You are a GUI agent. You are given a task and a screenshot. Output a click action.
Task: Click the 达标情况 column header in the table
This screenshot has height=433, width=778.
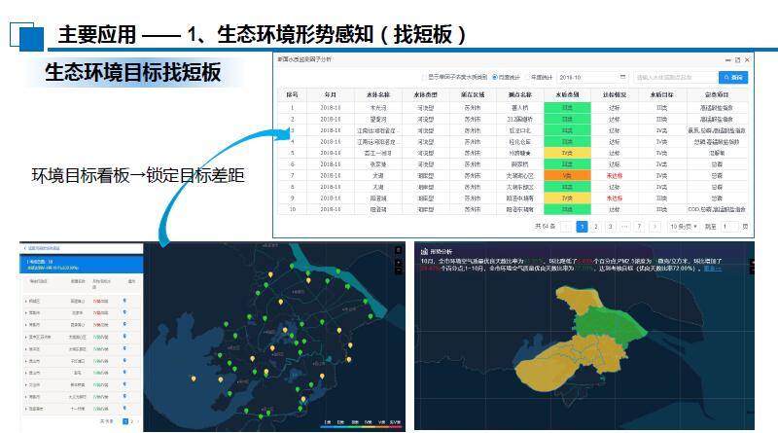pos(614,94)
